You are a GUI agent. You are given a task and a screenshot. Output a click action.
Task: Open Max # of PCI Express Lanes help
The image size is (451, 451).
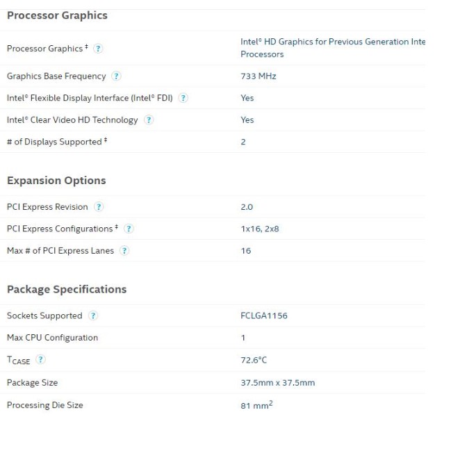(x=124, y=251)
